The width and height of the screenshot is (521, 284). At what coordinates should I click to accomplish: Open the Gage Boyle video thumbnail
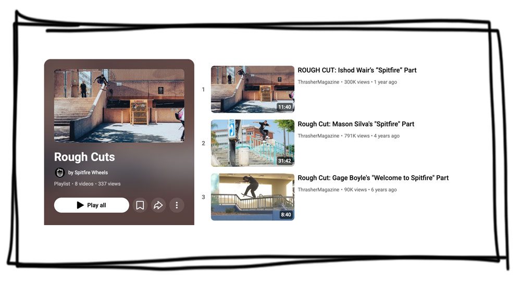[x=252, y=197]
